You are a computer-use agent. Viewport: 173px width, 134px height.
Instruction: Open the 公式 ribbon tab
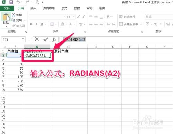coord(64,8)
